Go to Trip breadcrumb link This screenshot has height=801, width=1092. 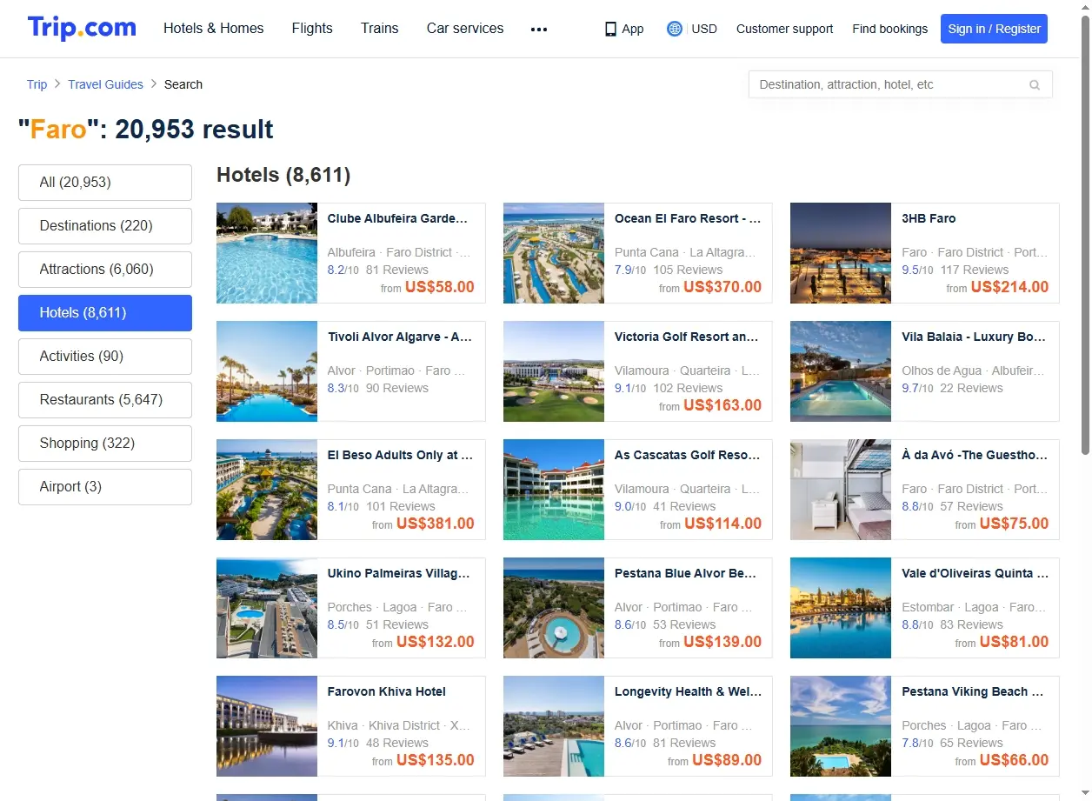click(x=37, y=84)
